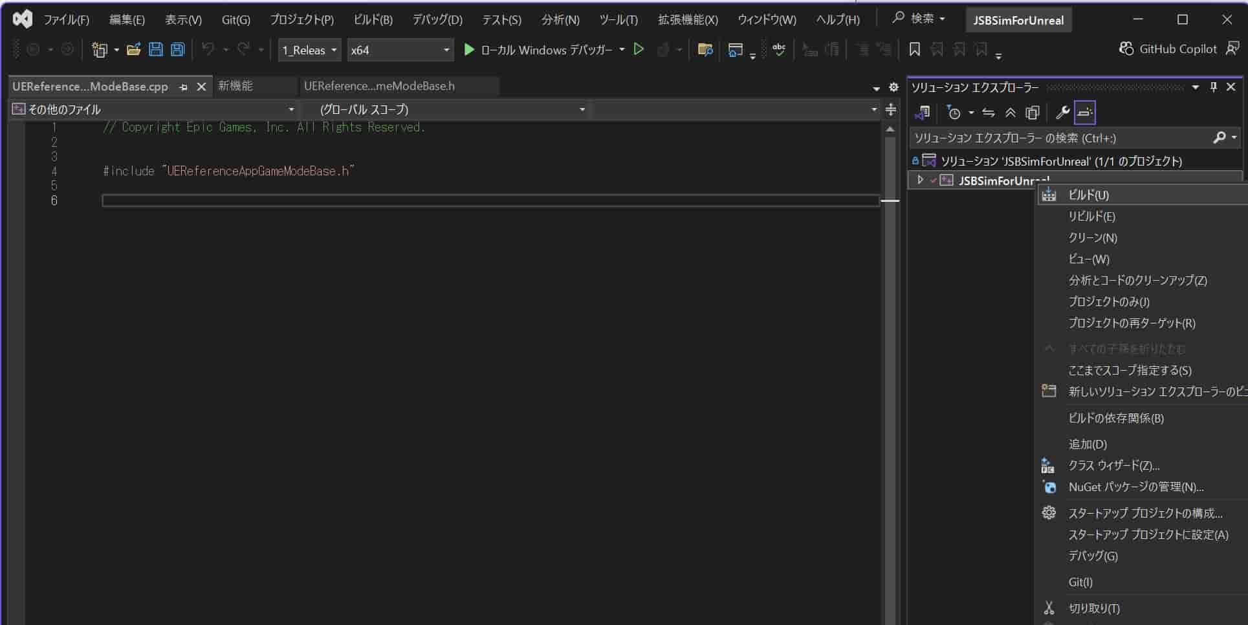Image resolution: width=1248 pixels, height=625 pixels.
Task: Open the 1_Releas configuration dropdown
Action: point(310,50)
